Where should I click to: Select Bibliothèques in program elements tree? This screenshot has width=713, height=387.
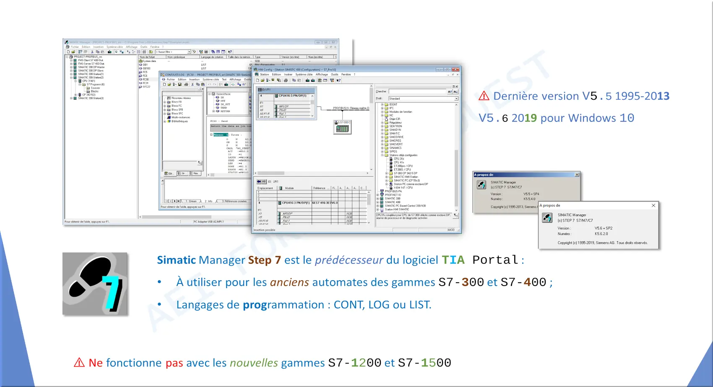[x=178, y=121]
